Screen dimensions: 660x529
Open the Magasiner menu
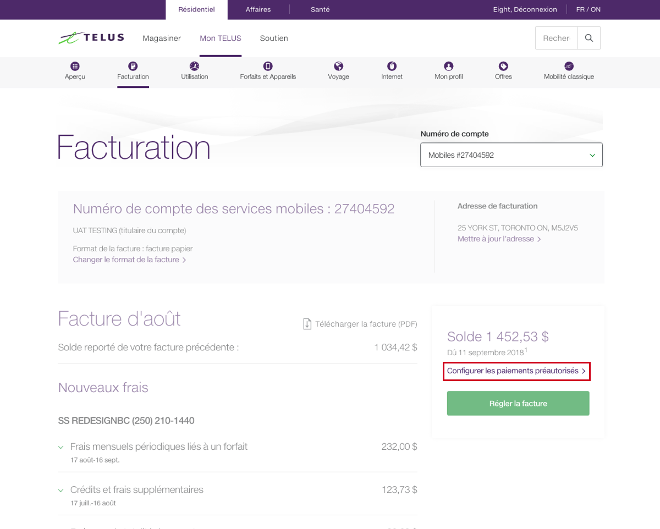pyautogui.click(x=162, y=38)
